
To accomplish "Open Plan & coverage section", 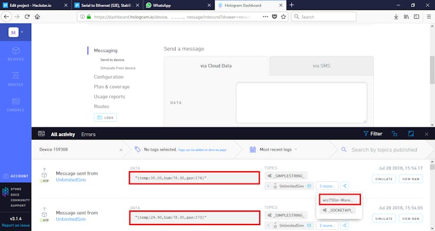I will coord(112,87).
